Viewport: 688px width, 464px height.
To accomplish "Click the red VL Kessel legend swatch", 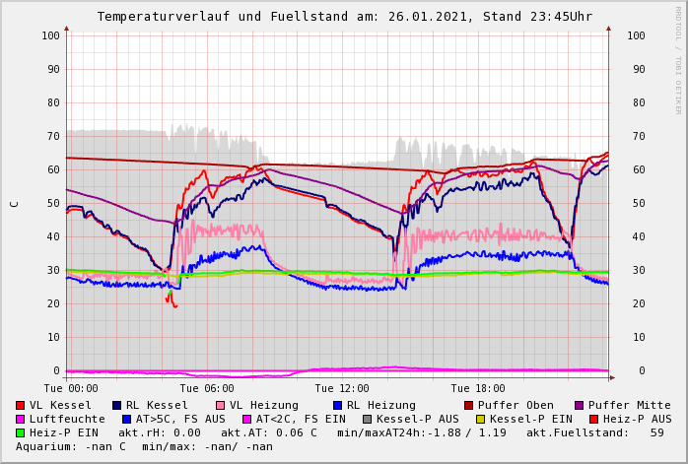I will (x=21, y=405).
